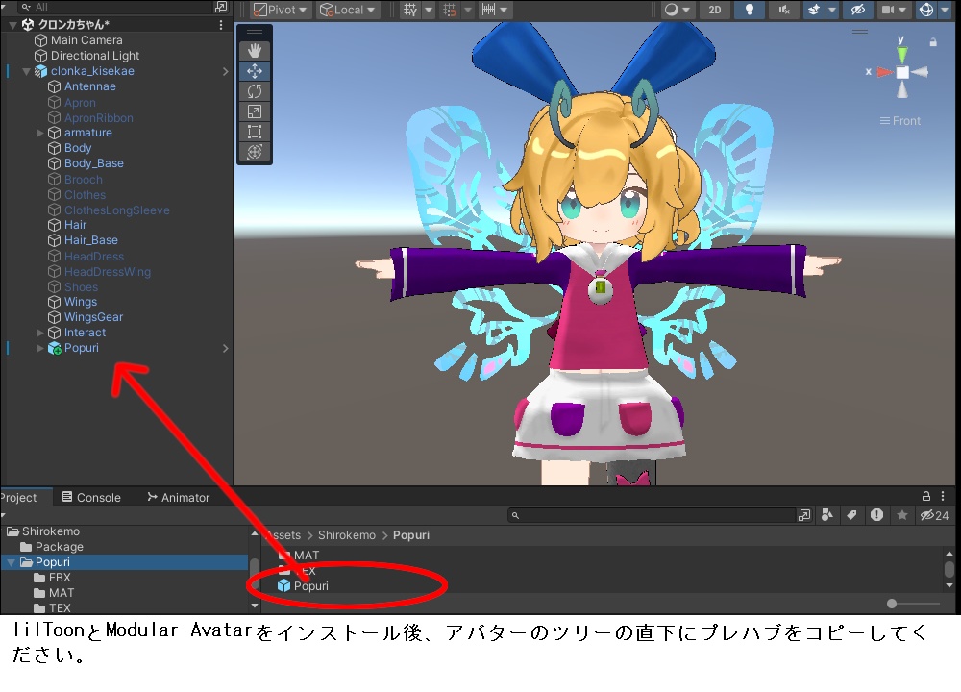This screenshot has height=692, width=961.
Task: Open clonka_kisekae prefab chevron
Action: click(x=225, y=71)
